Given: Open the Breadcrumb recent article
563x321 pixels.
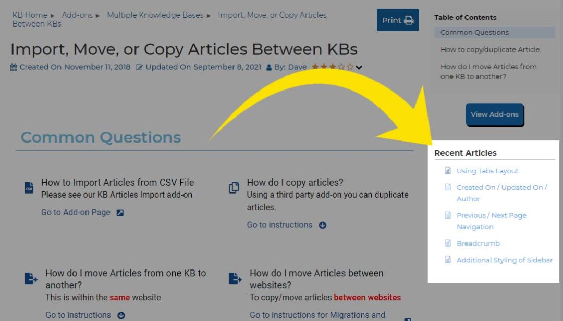Looking at the screenshot, I should point(478,243).
